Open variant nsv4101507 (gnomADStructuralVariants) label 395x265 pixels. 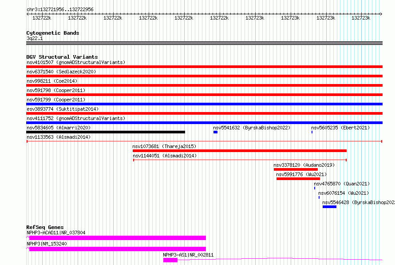tap(76, 62)
